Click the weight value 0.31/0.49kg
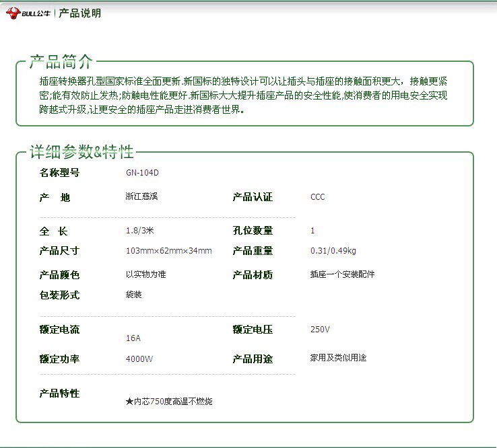Screen dimensions: 497x448 tap(333, 251)
